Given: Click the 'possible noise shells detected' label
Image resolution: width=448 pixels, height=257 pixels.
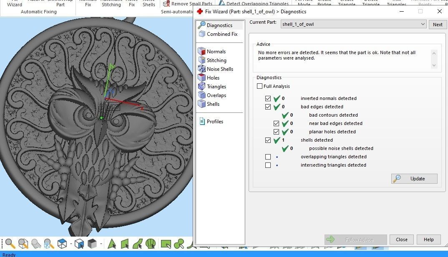Looking at the screenshot, I should [x=341, y=148].
